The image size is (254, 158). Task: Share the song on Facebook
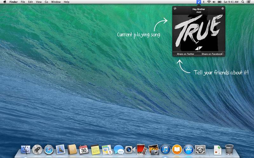pyautogui.click(x=212, y=54)
